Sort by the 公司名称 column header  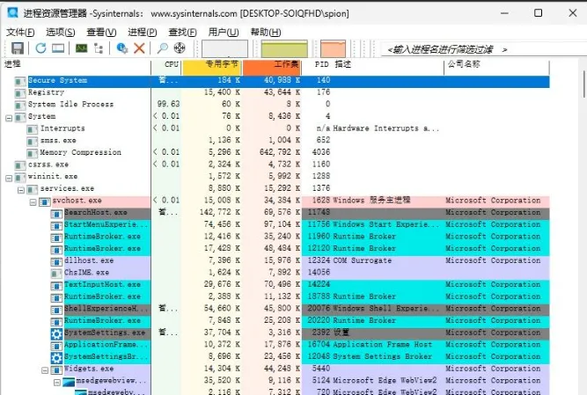pyautogui.click(x=496, y=66)
